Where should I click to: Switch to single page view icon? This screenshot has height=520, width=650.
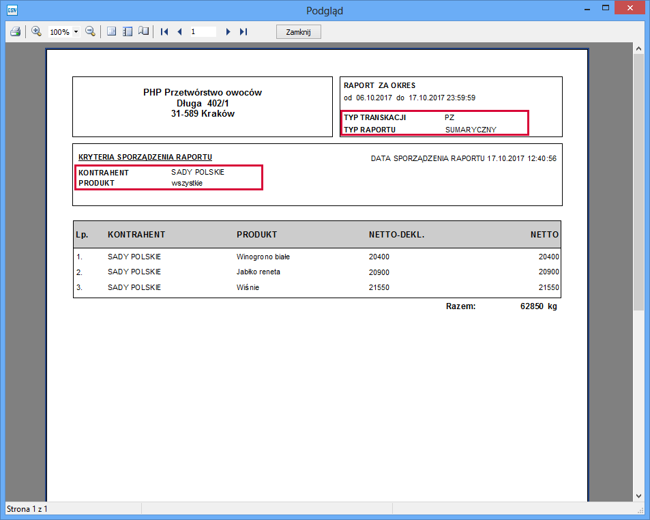point(112,31)
